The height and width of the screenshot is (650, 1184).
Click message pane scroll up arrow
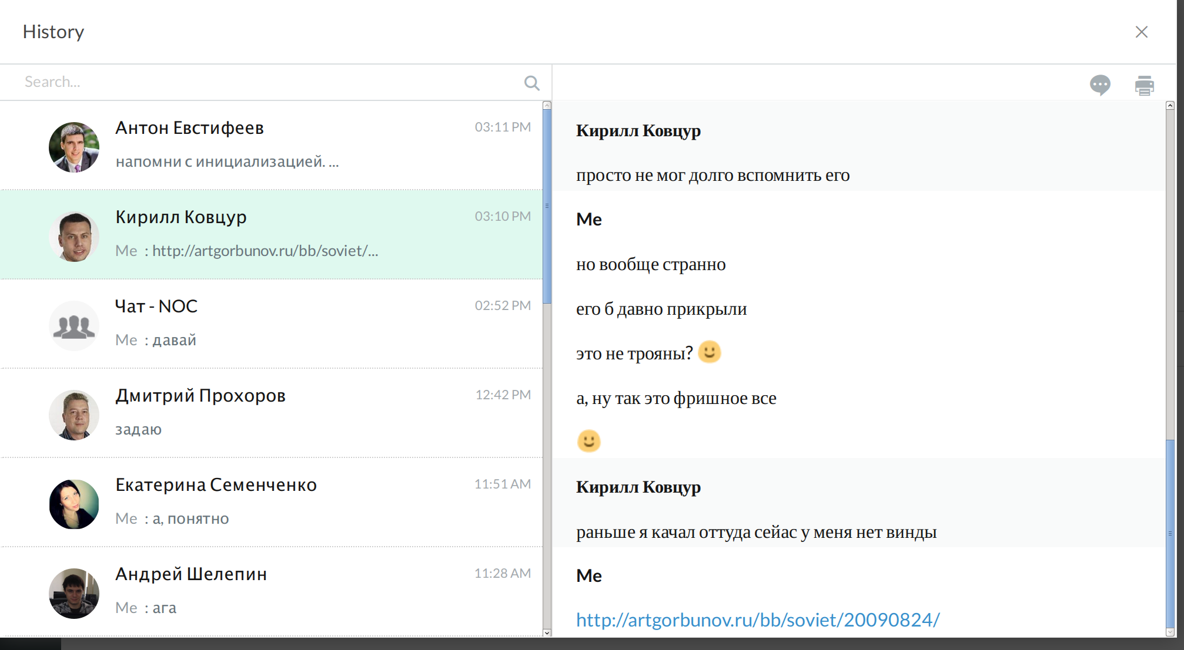click(x=1170, y=106)
